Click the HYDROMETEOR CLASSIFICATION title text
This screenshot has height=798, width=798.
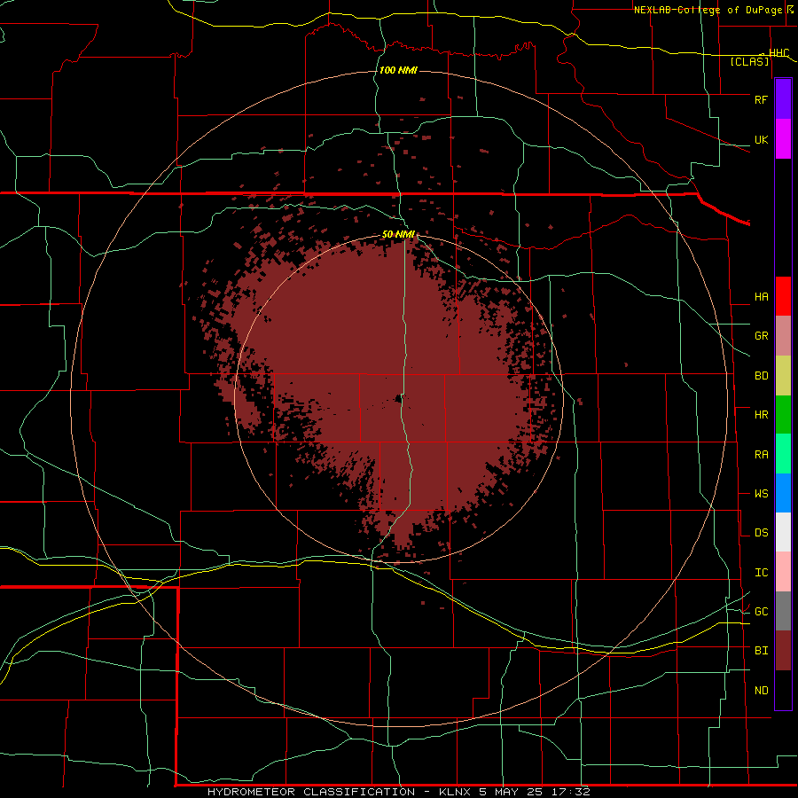(310, 792)
